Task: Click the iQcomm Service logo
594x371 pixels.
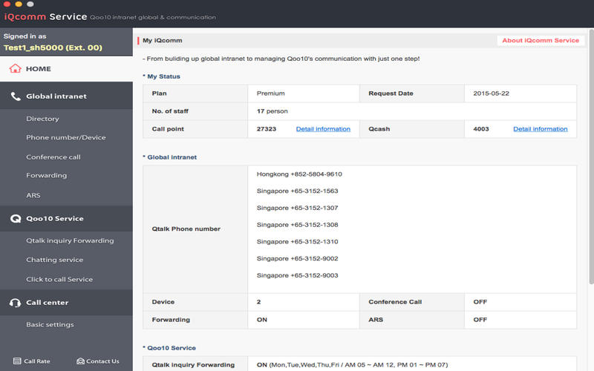Action: coord(46,16)
